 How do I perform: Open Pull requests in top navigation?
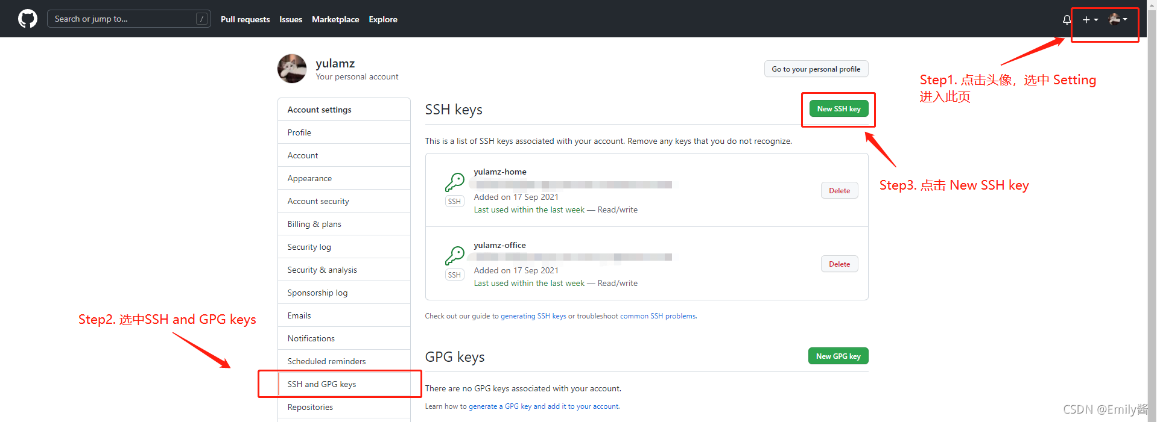click(x=245, y=19)
